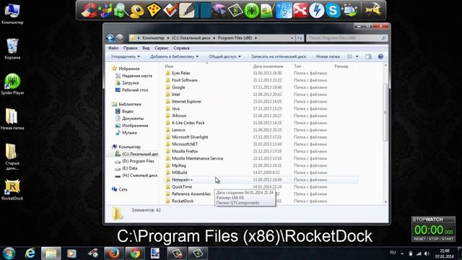Select the RocketDock desktop shortcut

coord(12,189)
